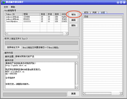
Task: Switch to the 失败 tab
Action: point(94,12)
